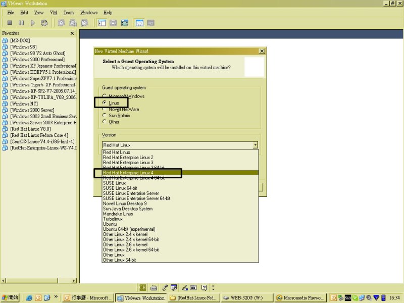This screenshot has height=303, width=404.
Task: Select [Red Hat Linux V8.0] favorite
Action: point(30,129)
